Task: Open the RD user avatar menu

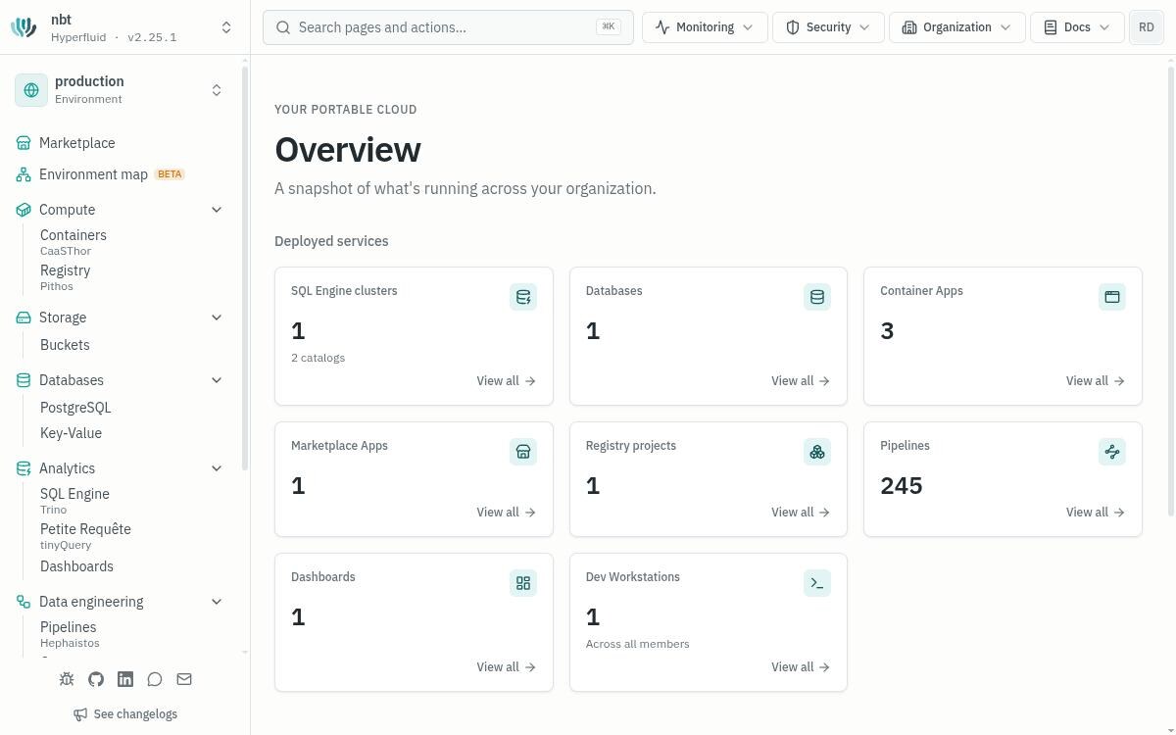Action: point(1147,27)
